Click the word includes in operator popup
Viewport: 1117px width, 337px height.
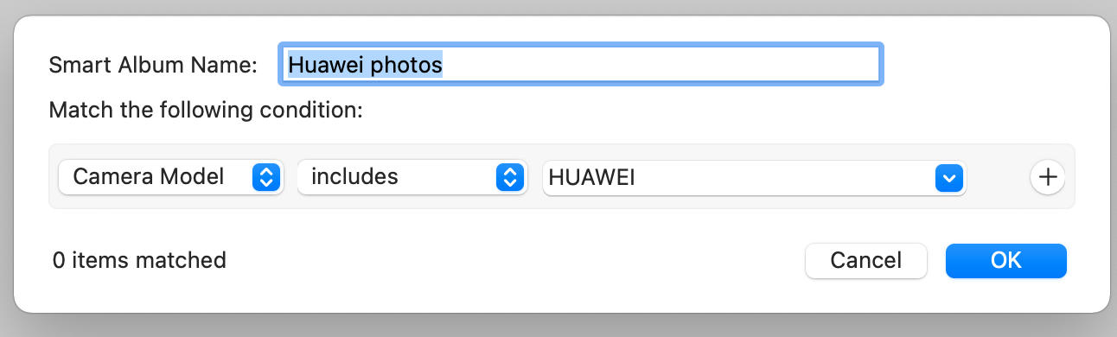[354, 177]
